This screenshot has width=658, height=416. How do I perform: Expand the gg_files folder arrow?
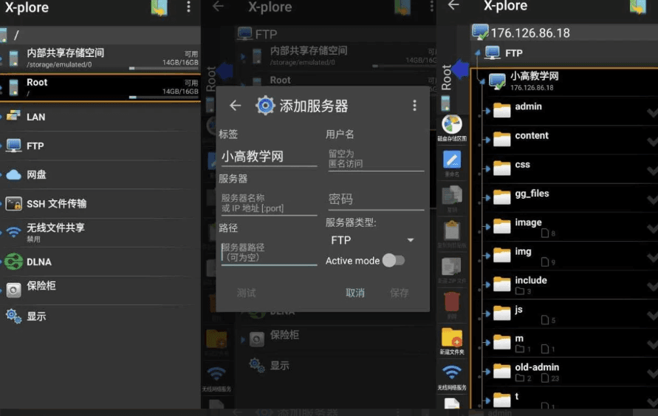pos(487,198)
